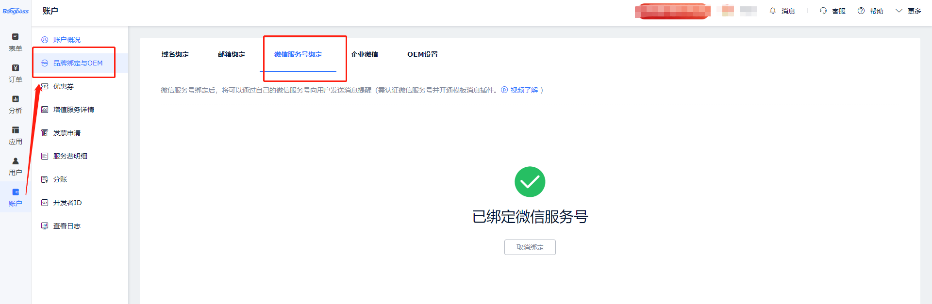
Task: Open the 视频了解 video link
Action: click(x=524, y=90)
